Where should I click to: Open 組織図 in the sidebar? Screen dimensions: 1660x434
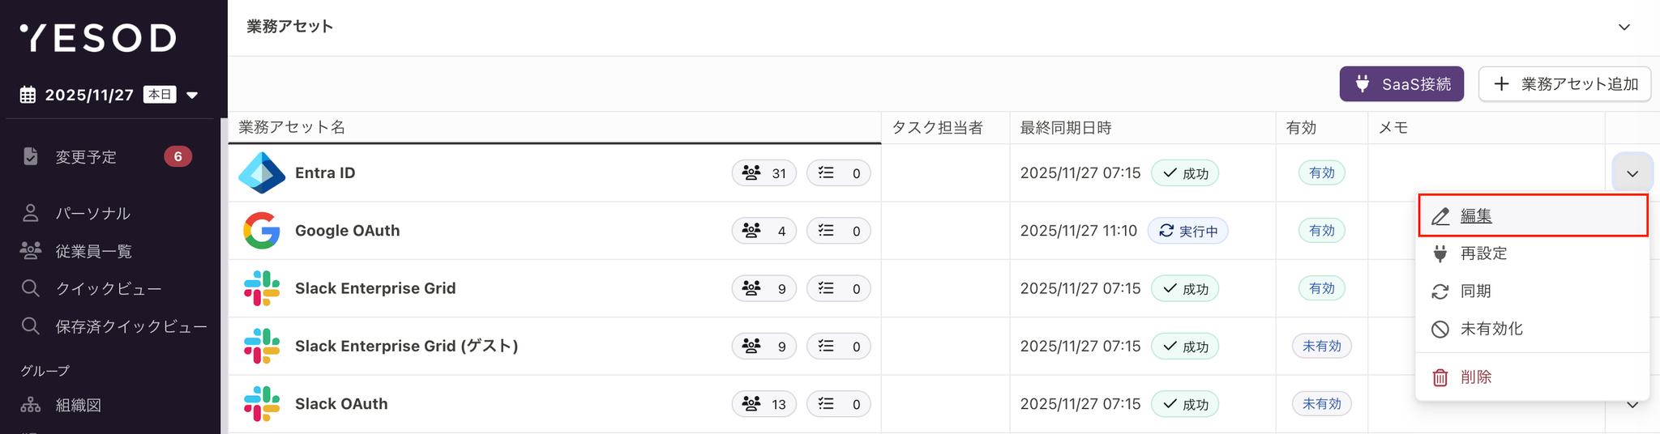(78, 405)
